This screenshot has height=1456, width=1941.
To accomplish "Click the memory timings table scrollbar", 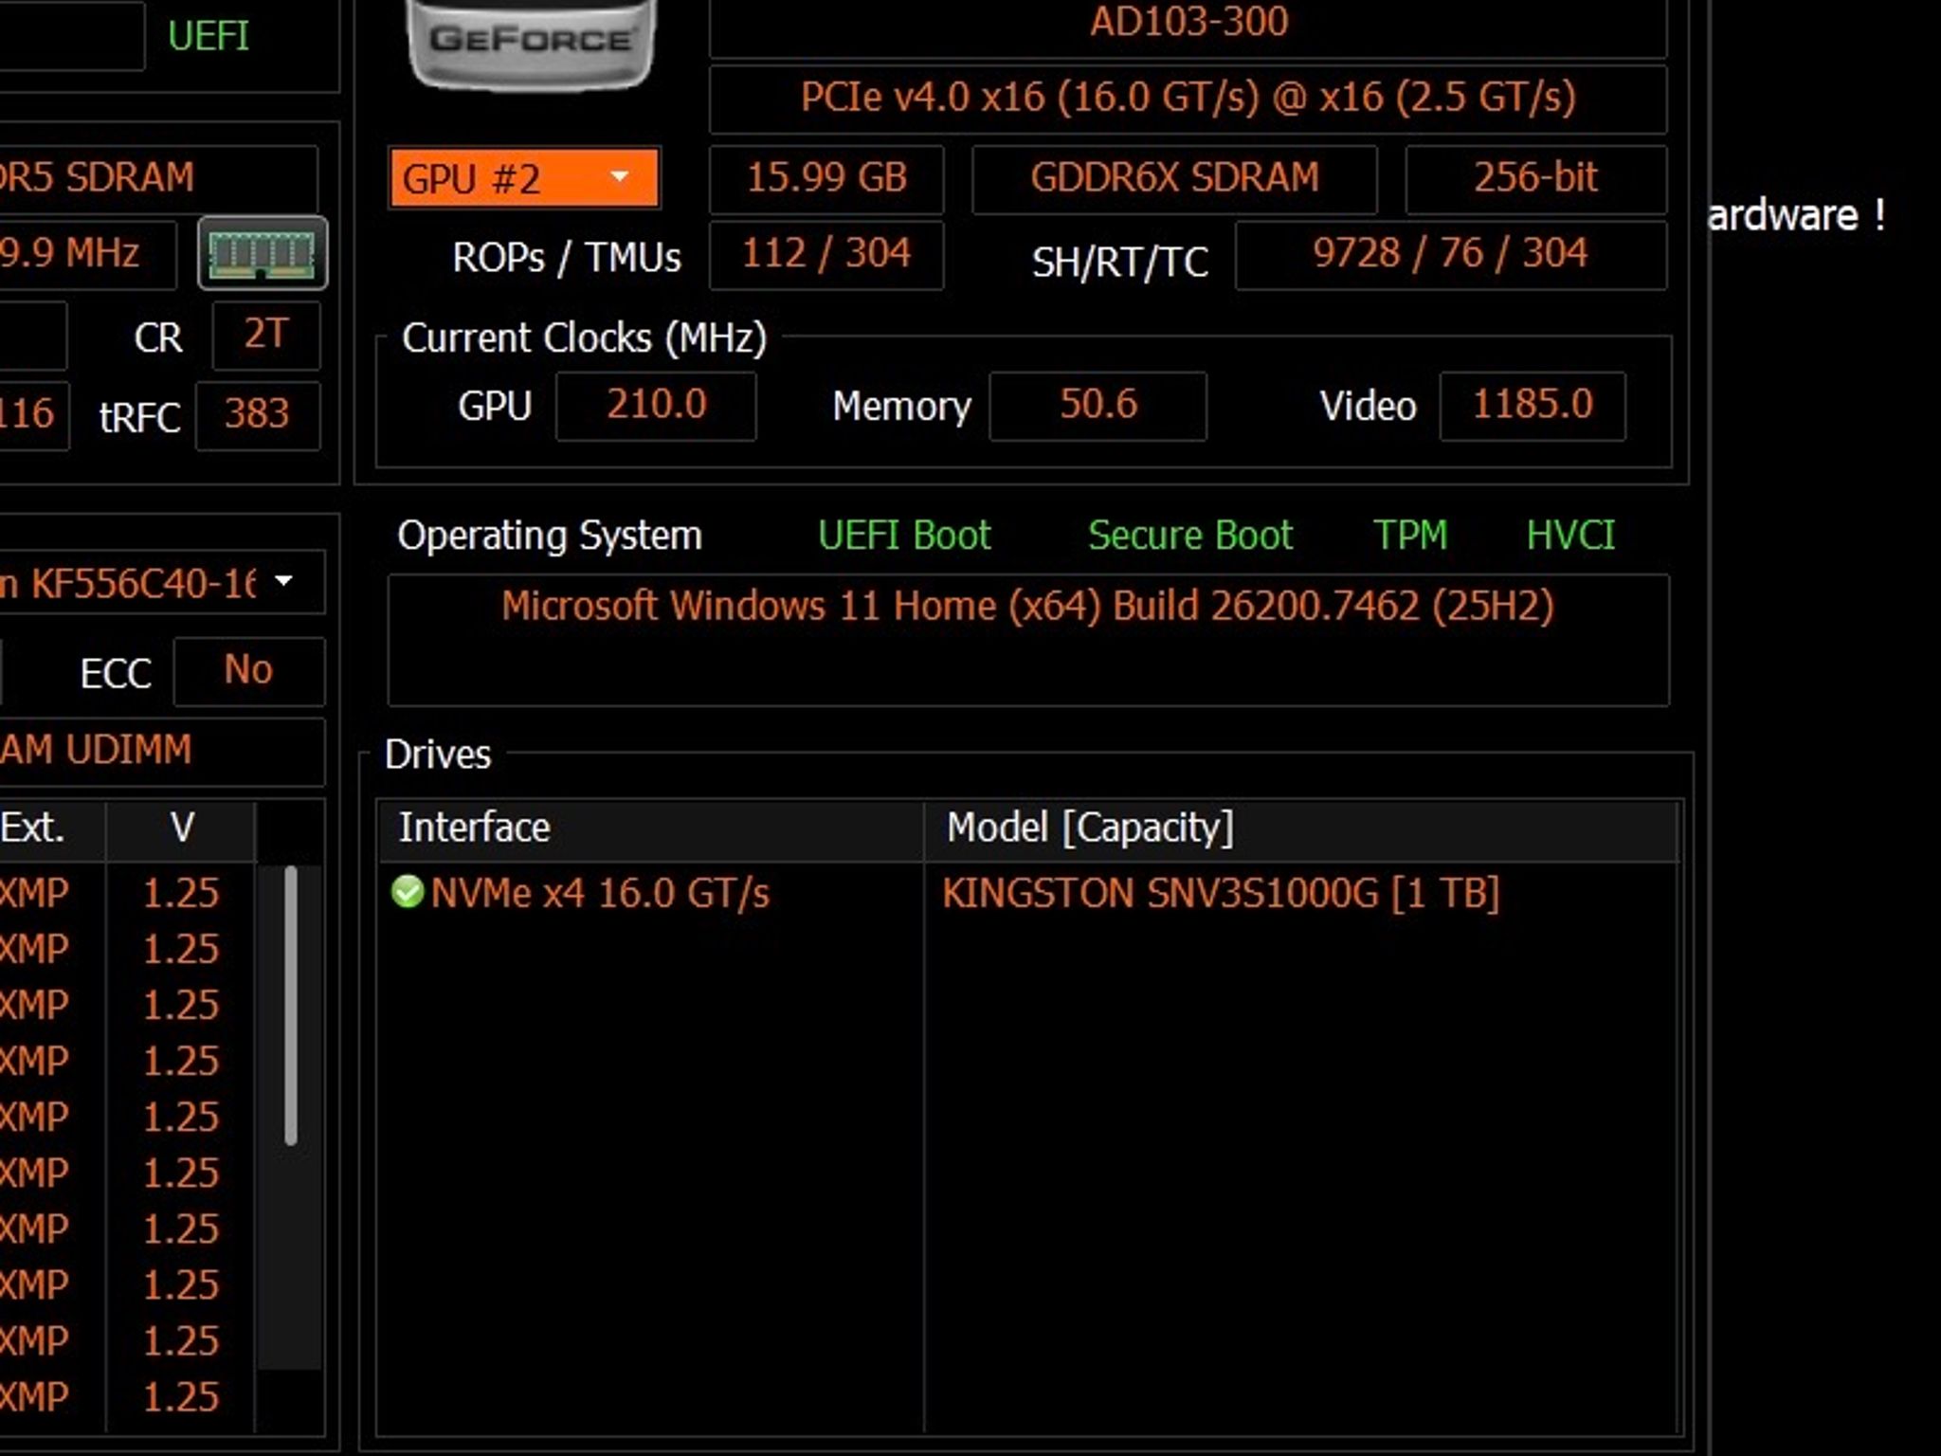I will 290,1006.
